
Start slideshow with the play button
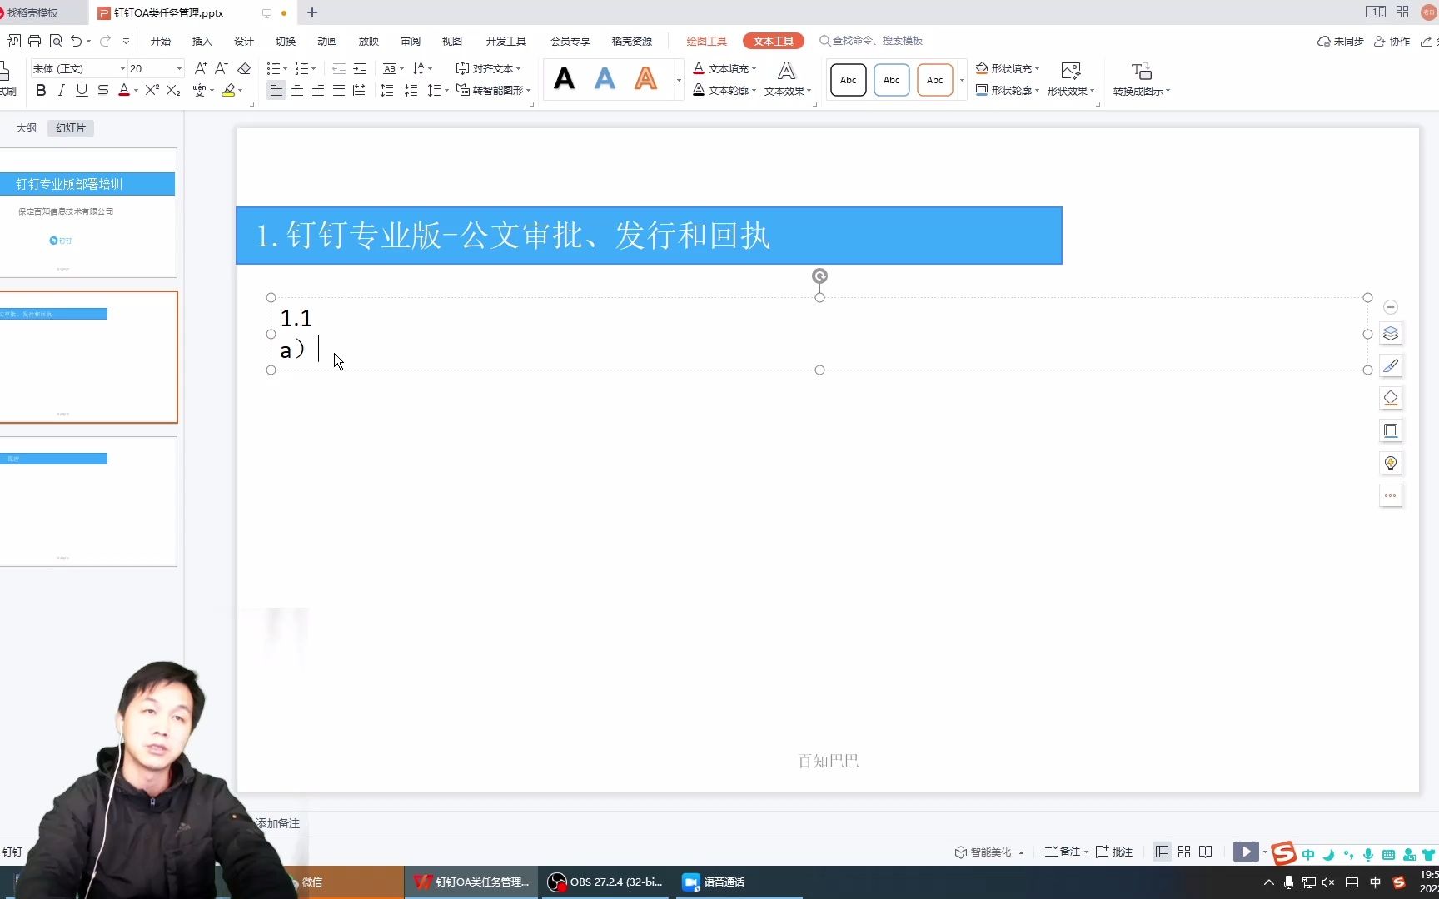1246,852
